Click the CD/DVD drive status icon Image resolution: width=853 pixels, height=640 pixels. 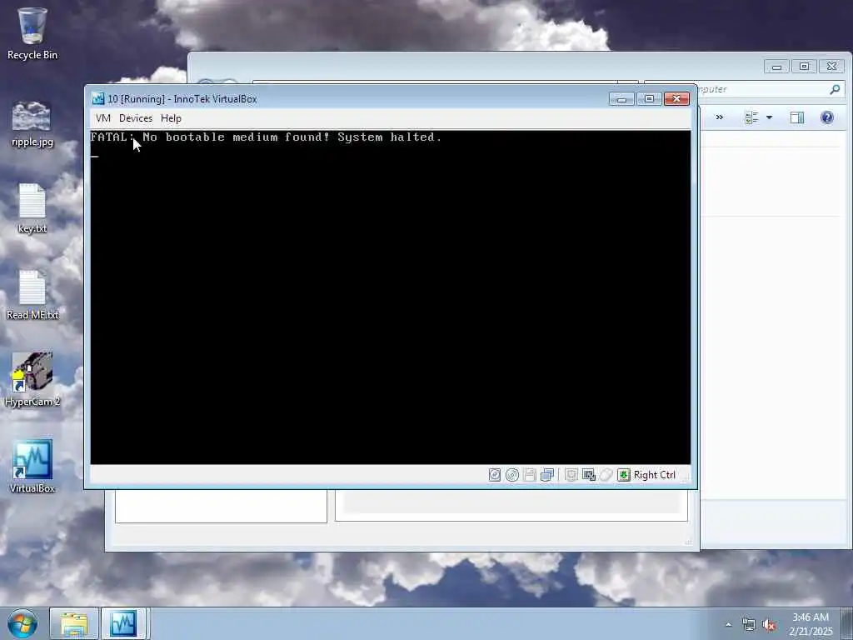tap(512, 475)
